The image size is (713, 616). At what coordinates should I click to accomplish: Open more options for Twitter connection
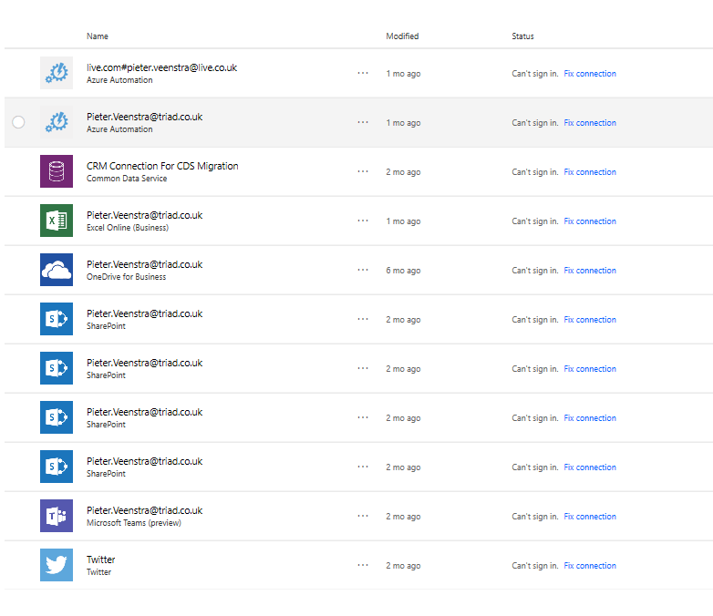point(363,565)
